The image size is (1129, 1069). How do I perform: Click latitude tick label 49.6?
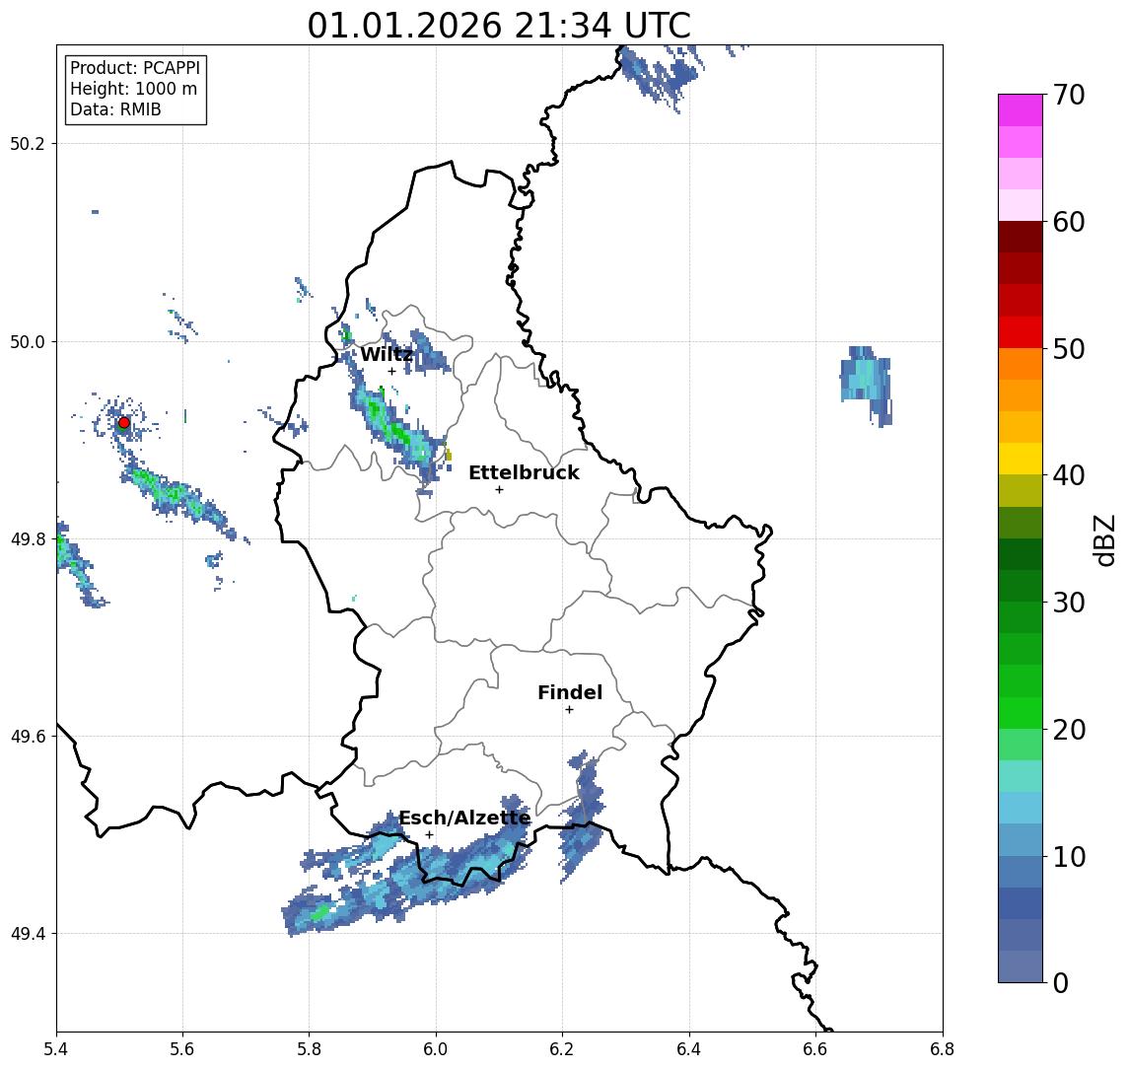27,737
